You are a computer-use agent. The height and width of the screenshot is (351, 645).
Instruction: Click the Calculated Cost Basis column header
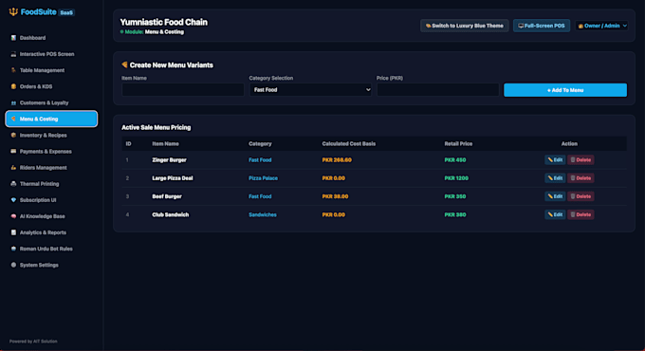pyautogui.click(x=348, y=143)
